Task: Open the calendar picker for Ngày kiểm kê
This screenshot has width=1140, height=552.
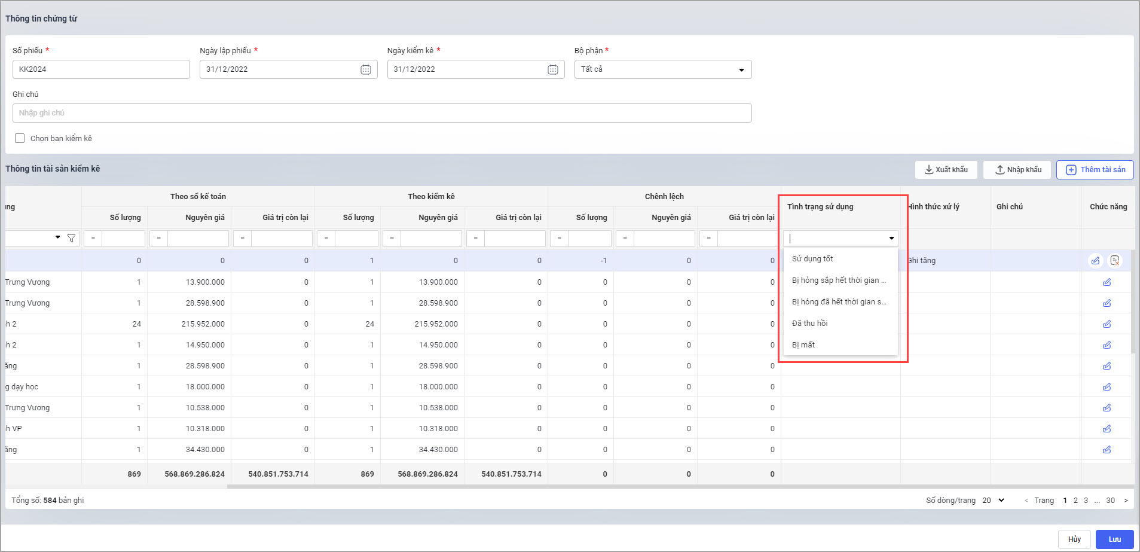Action: tap(552, 69)
